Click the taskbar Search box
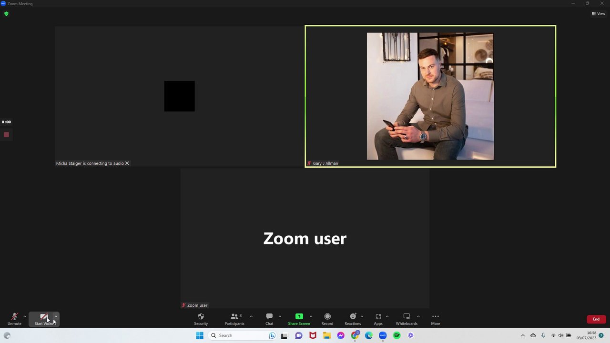This screenshot has width=610, height=343. pyautogui.click(x=243, y=335)
